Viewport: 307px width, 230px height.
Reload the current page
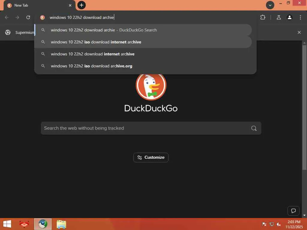[x=28, y=17]
